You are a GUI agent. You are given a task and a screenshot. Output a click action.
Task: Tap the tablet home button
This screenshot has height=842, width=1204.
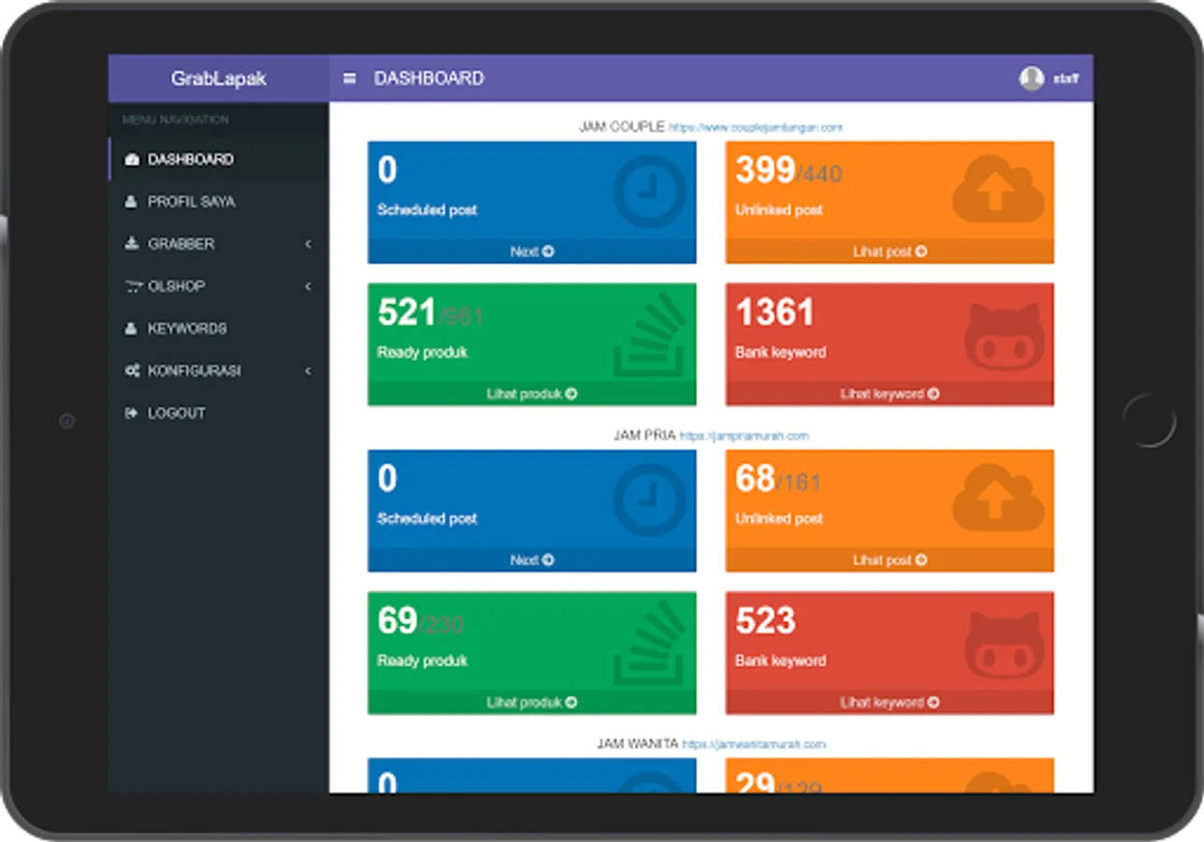coord(1149,421)
